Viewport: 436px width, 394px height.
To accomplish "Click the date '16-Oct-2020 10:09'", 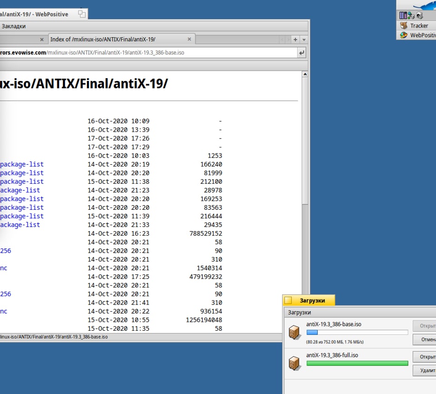I will (x=119, y=121).
